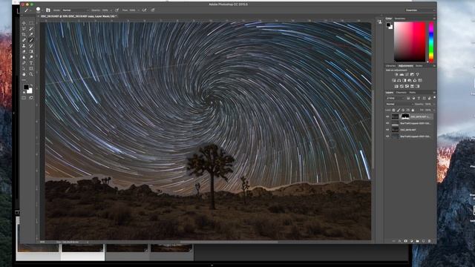This screenshot has height=267, width=475.
Task: Select the Eraser tool
Action: (24, 52)
